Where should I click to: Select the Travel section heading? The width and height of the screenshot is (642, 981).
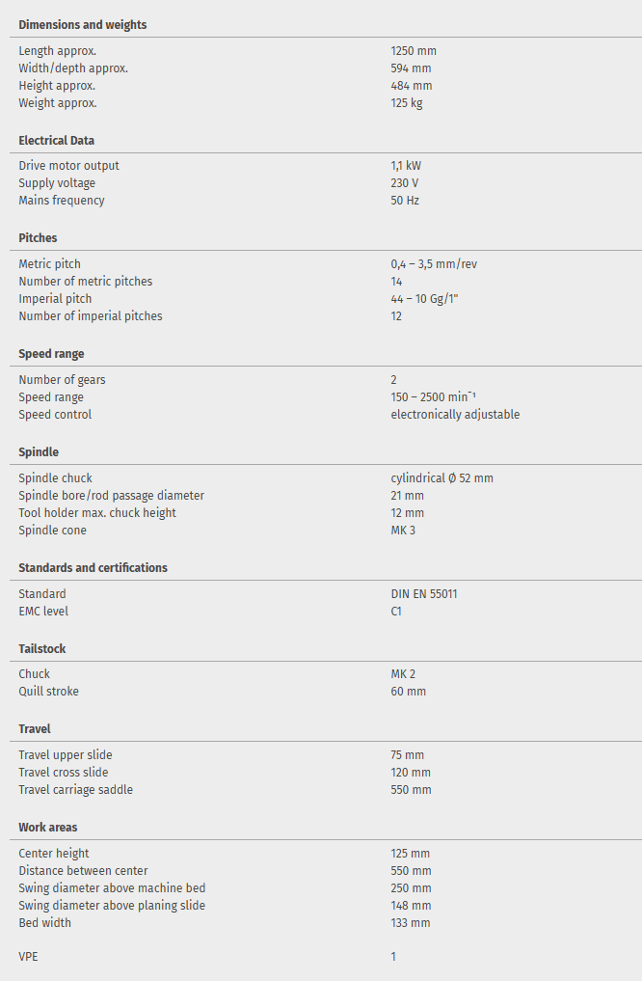pyautogui.click(x=35, y=729)
